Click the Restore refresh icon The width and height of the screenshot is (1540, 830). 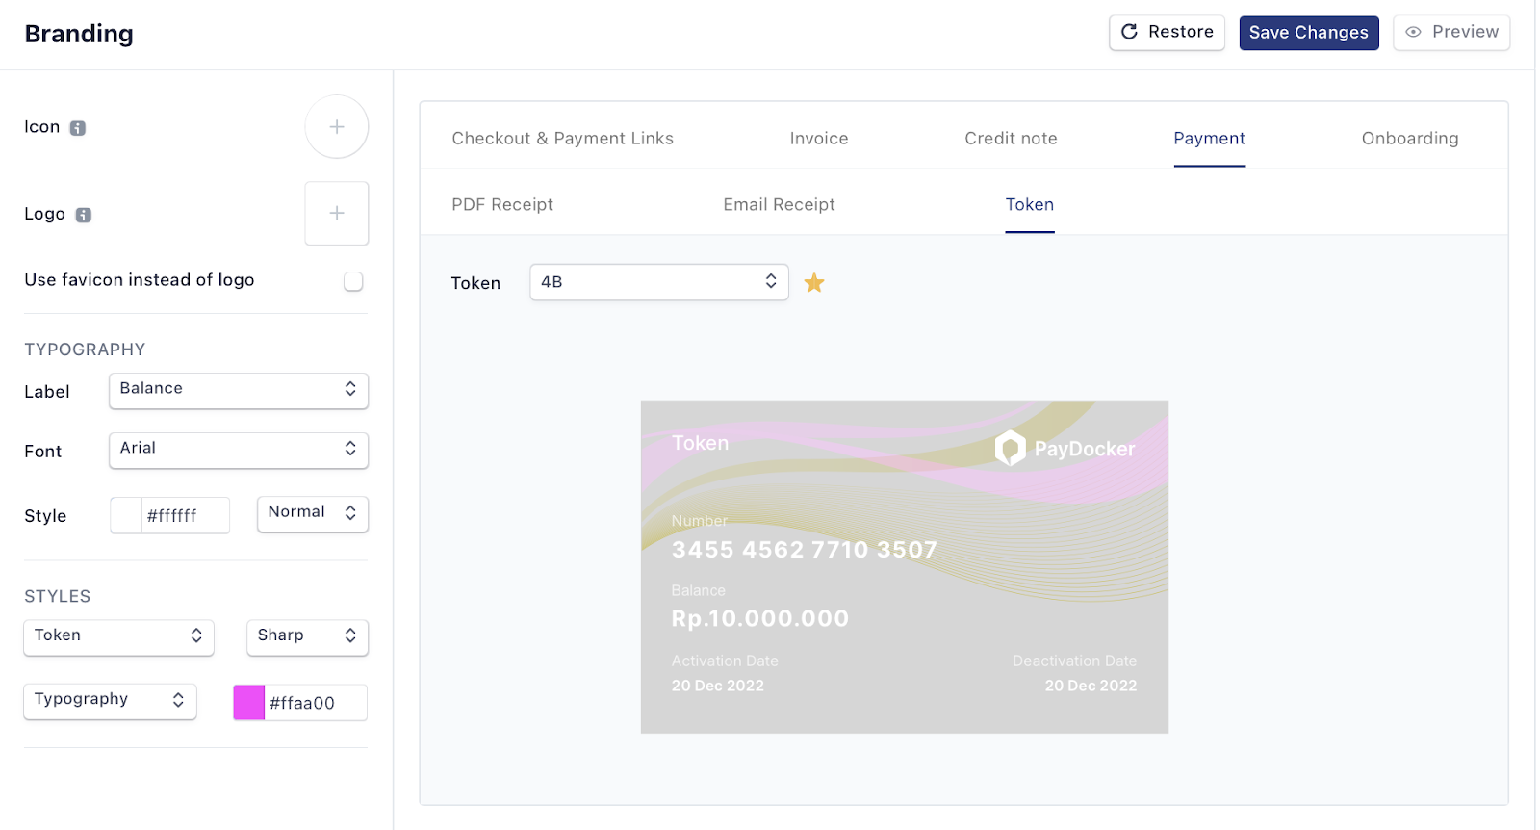tap(1130, 32)
